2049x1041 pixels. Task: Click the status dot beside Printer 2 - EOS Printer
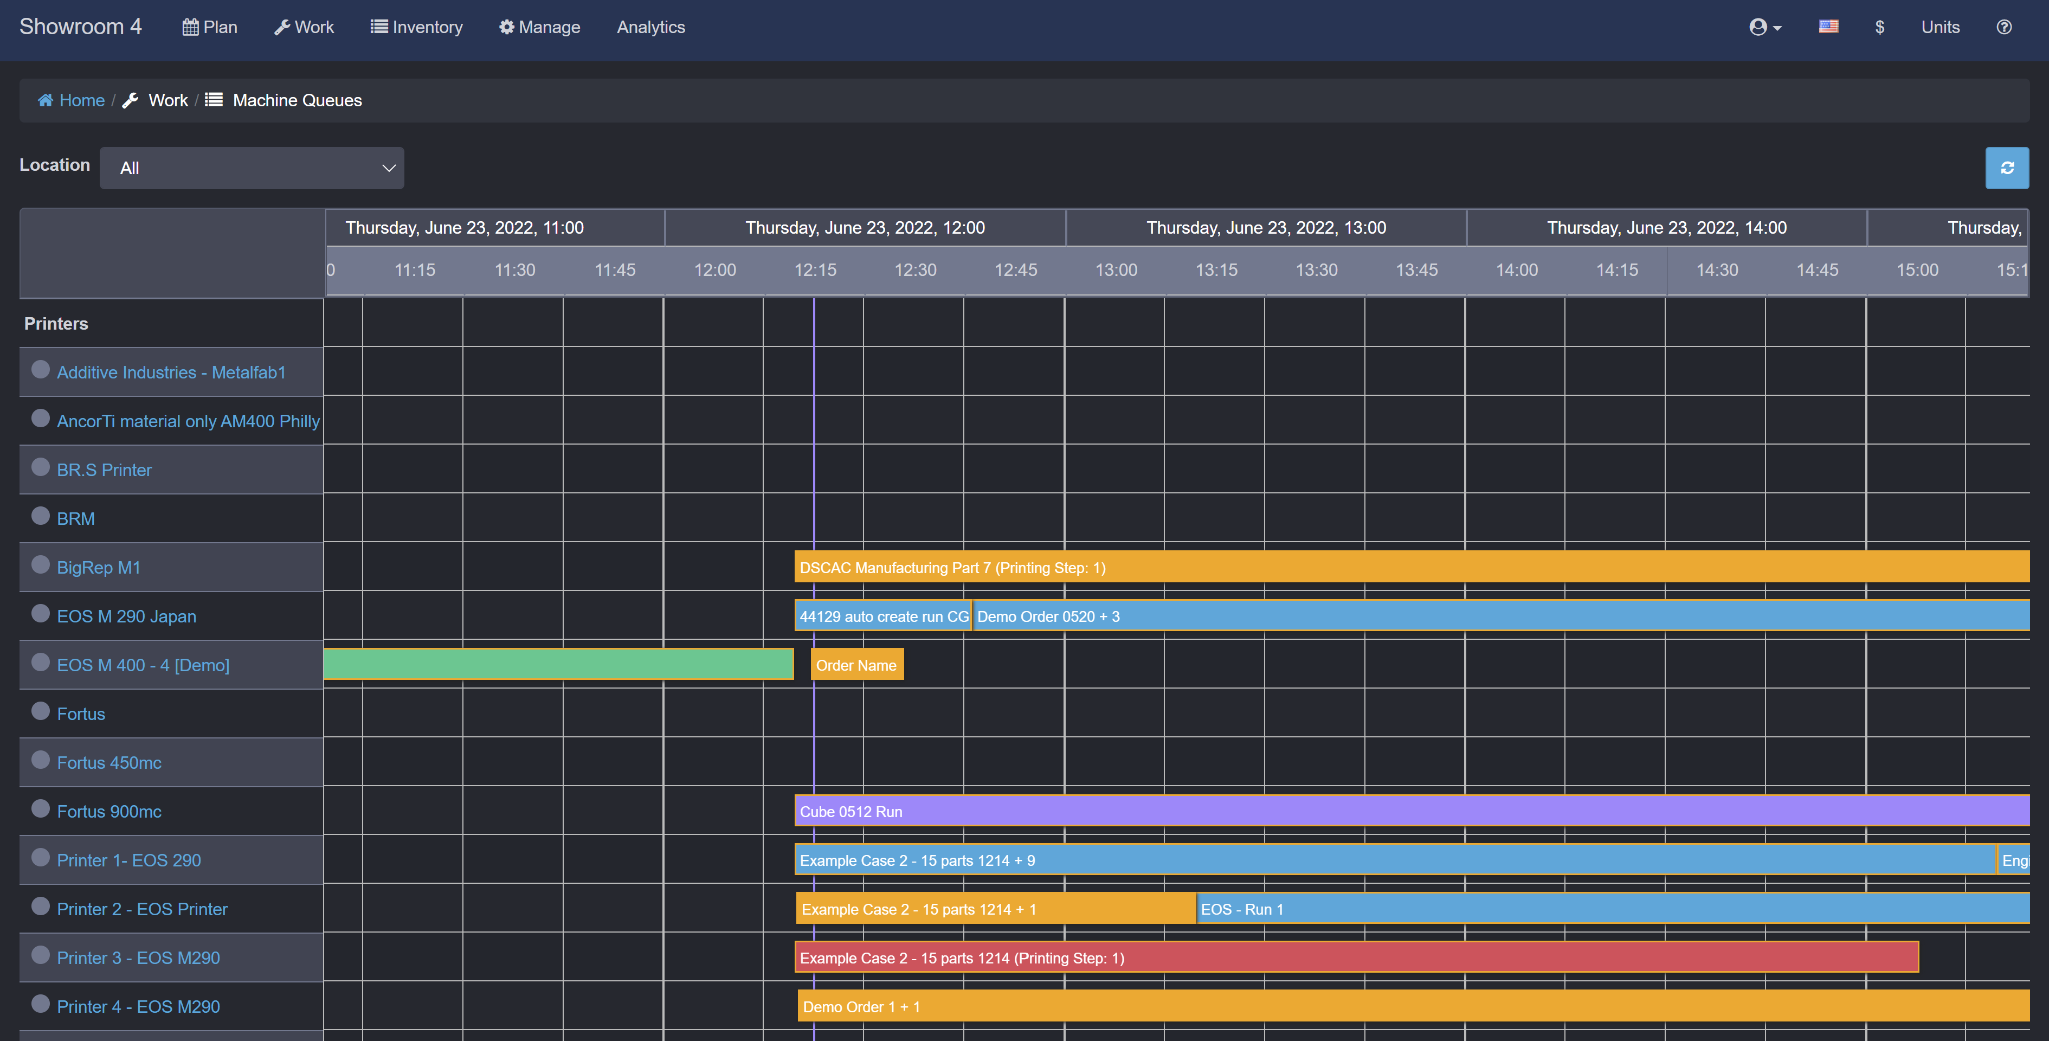[x=41, y=907]
